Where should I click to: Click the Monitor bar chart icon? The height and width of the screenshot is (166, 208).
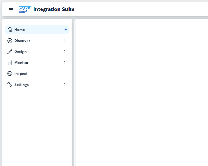(10, 63)
